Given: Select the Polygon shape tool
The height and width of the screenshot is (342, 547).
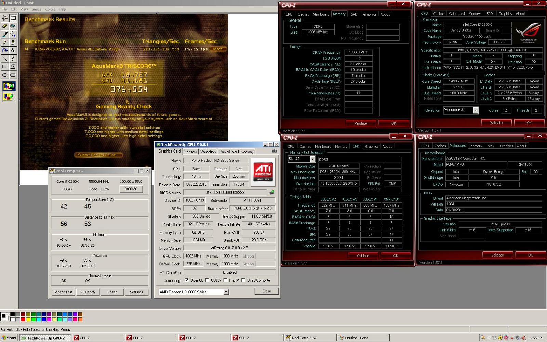Looking at the screenshot, I should [x=13, y=67].
